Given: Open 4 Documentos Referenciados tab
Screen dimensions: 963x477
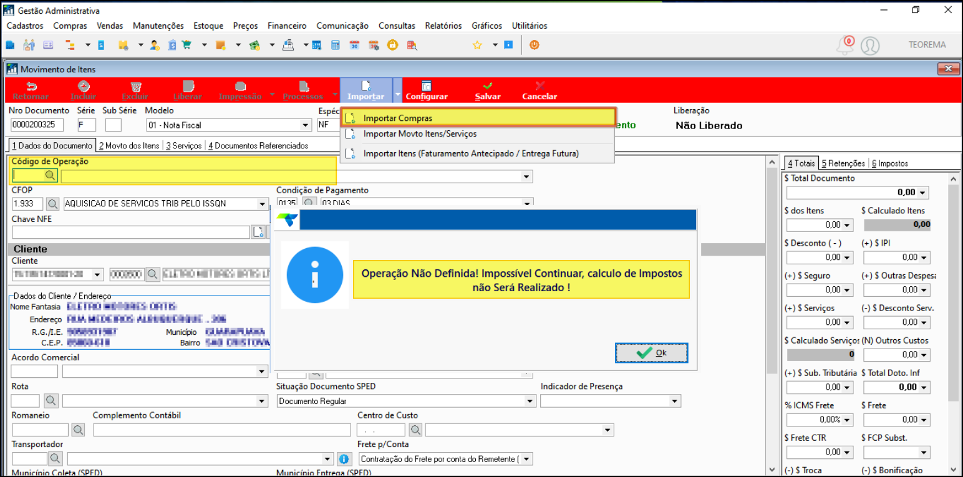Looking at the screenshot, I should click(x=258, y=145).
